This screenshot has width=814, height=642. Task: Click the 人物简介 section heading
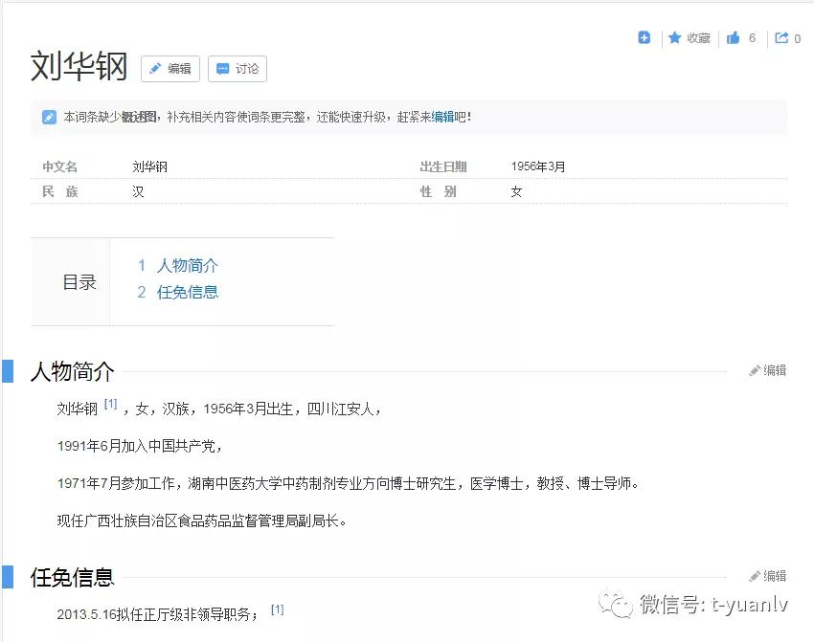coord(72,371)
